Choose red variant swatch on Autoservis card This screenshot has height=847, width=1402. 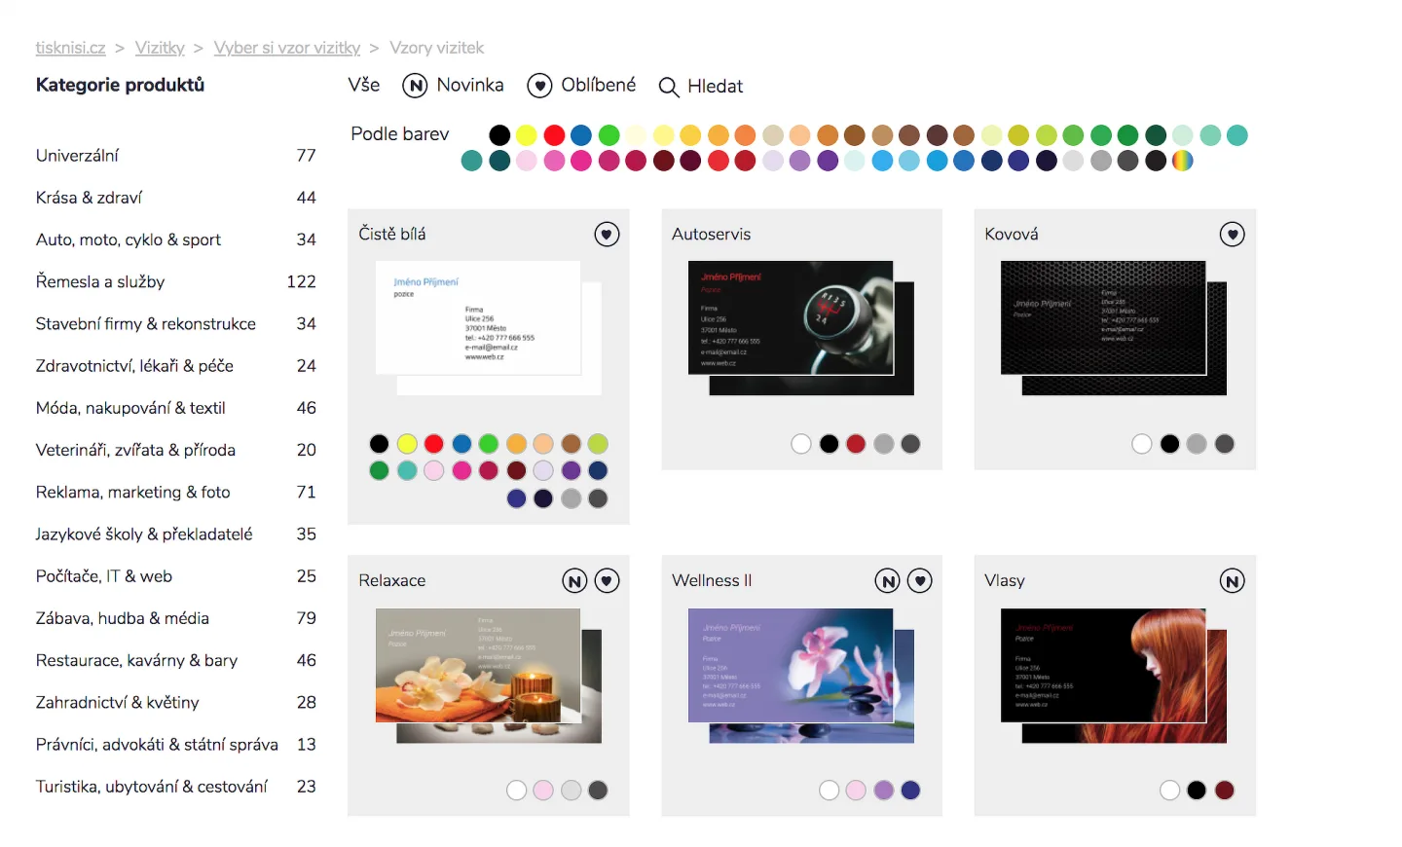856,444
